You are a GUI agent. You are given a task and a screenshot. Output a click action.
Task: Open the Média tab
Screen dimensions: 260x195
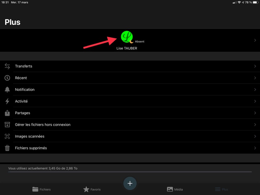[x=175, y=189]
